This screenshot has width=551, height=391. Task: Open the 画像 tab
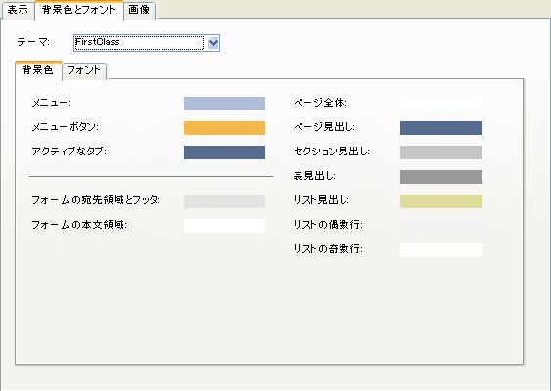click(x=140, y=10)
